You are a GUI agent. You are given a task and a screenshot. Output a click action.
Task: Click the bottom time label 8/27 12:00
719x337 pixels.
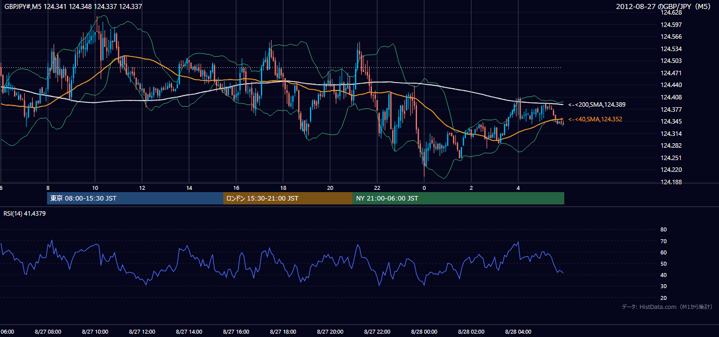pos(142,332)
